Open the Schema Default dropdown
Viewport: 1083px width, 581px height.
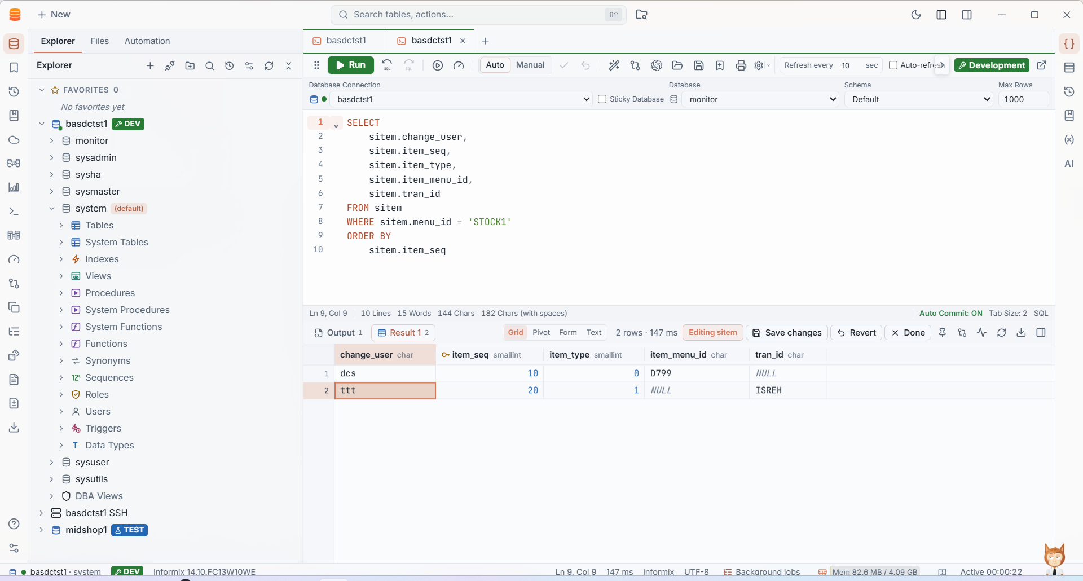[x=919, y=99]
